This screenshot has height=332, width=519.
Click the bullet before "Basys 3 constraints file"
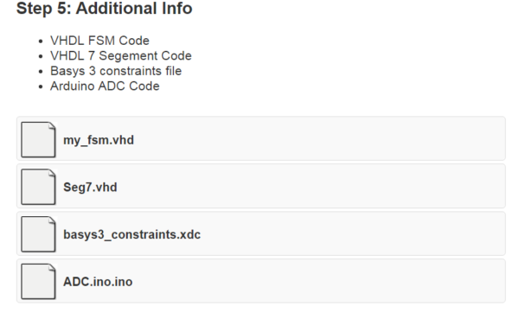point(41,72)
